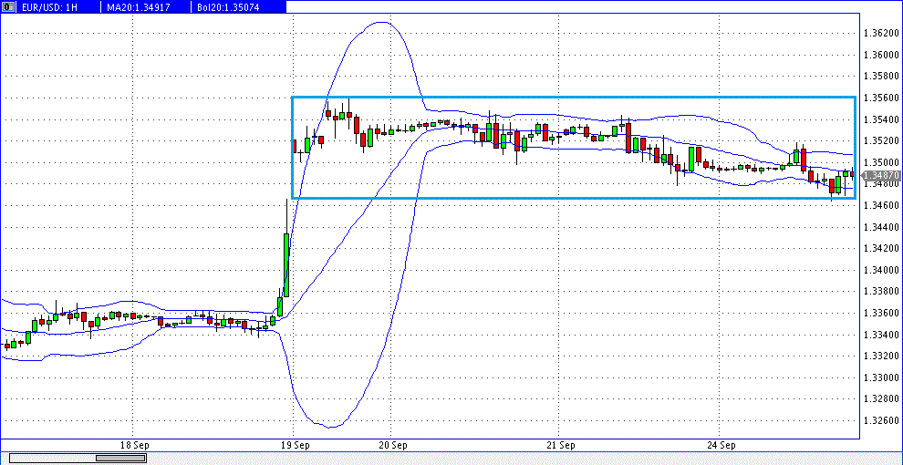903x465 pixels.
Task: Click the 1.36200 price level
Action: point(881,34)
